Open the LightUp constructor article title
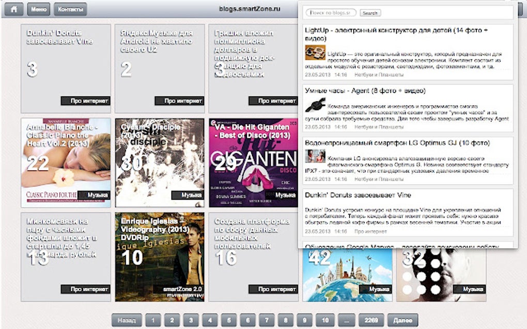The height and width of the screenshot is (329, 527). [x=396, y=34]
